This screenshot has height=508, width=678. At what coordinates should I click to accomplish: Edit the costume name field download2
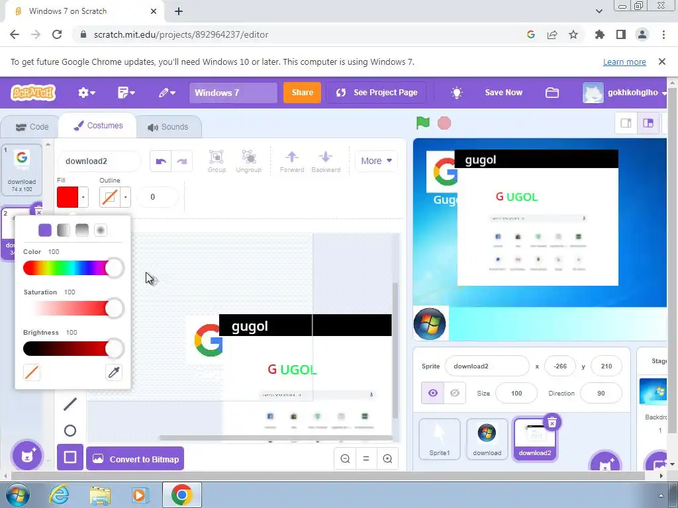99,161
